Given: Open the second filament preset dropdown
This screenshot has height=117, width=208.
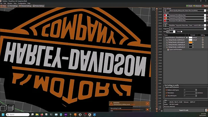Looking at the screenshot, I should (205, 18).
